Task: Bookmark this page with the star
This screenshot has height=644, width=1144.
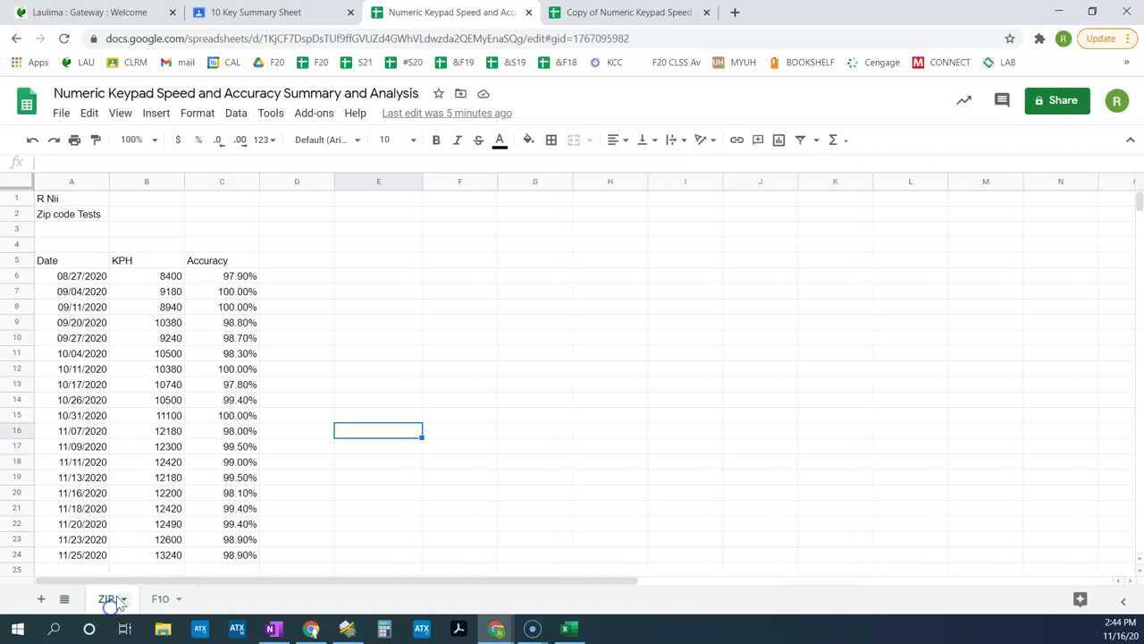Action: [1010, 38]
